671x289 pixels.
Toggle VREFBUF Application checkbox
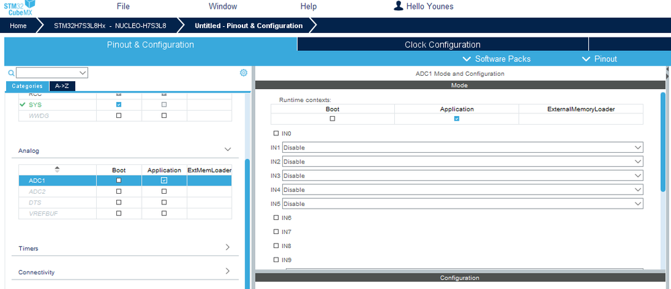coord(164,213)
